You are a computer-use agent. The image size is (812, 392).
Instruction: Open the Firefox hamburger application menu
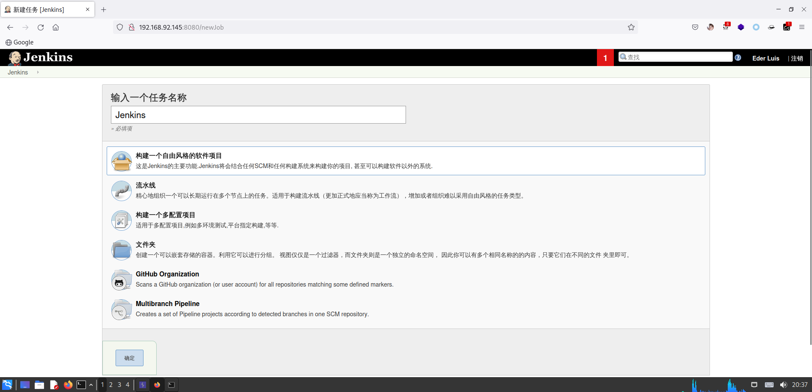[802, 27]
